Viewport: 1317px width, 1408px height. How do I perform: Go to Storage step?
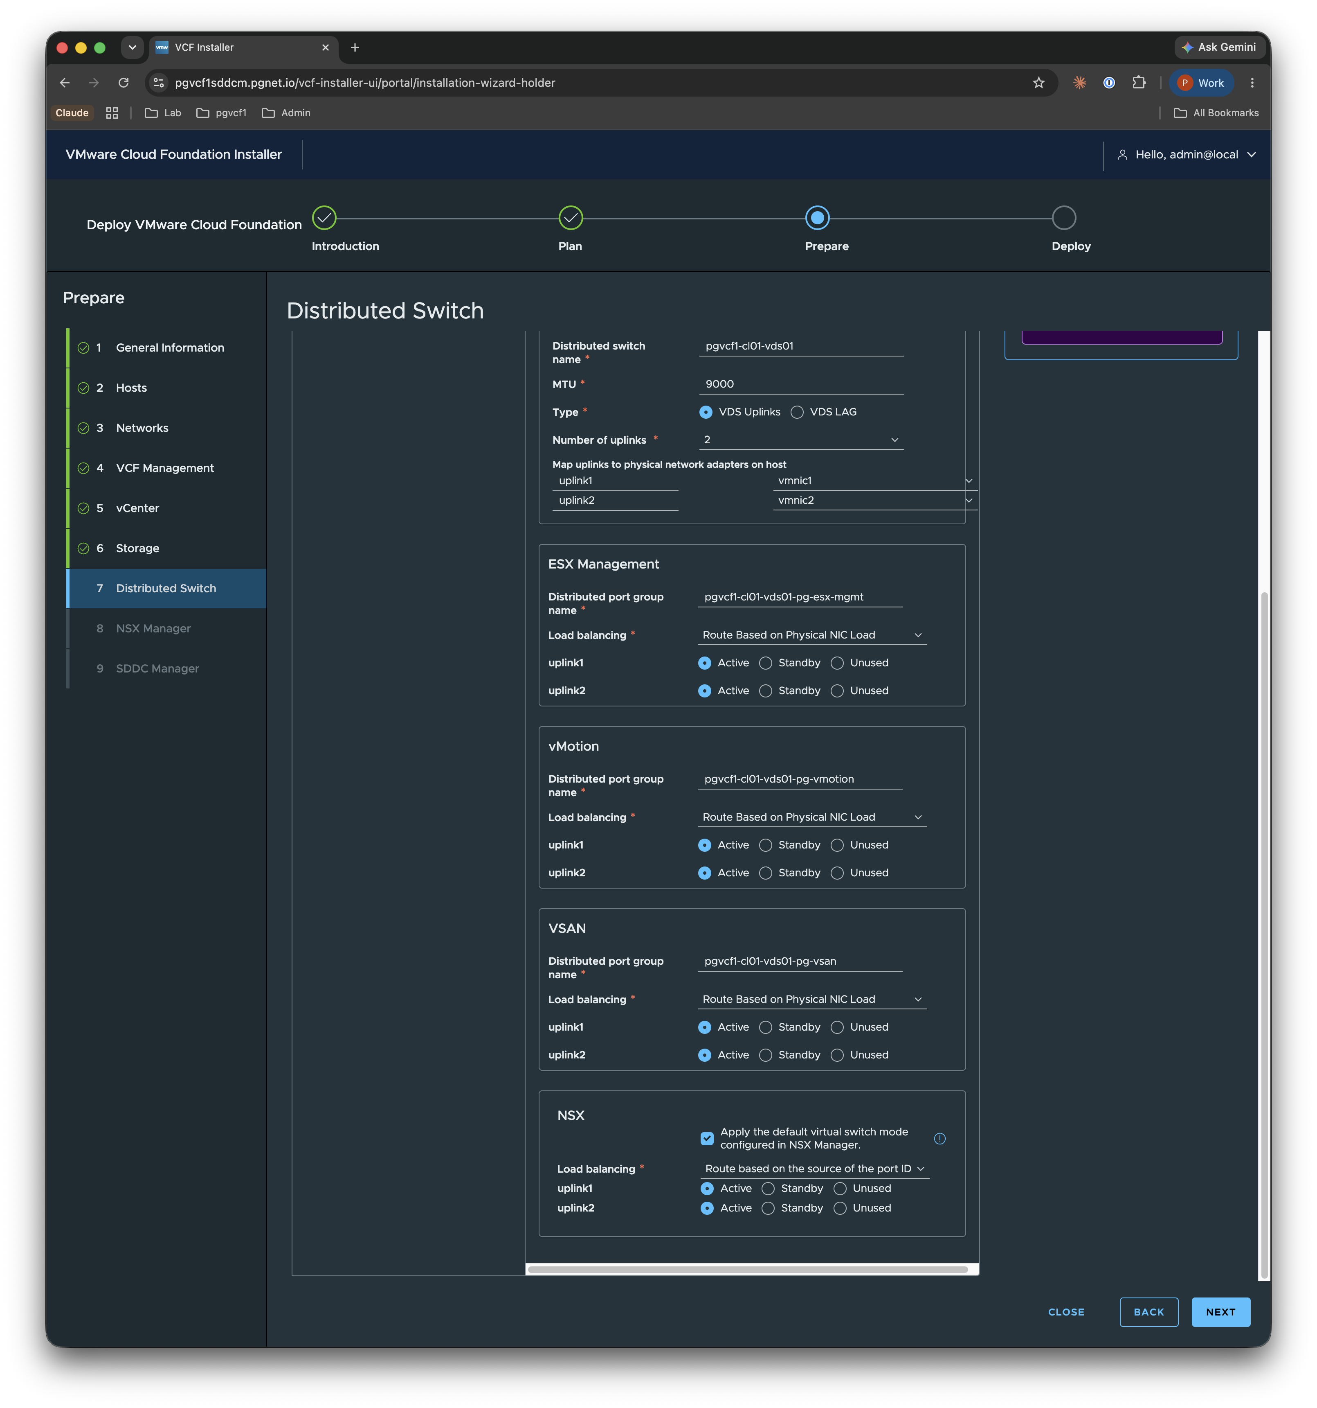point(166,548)
